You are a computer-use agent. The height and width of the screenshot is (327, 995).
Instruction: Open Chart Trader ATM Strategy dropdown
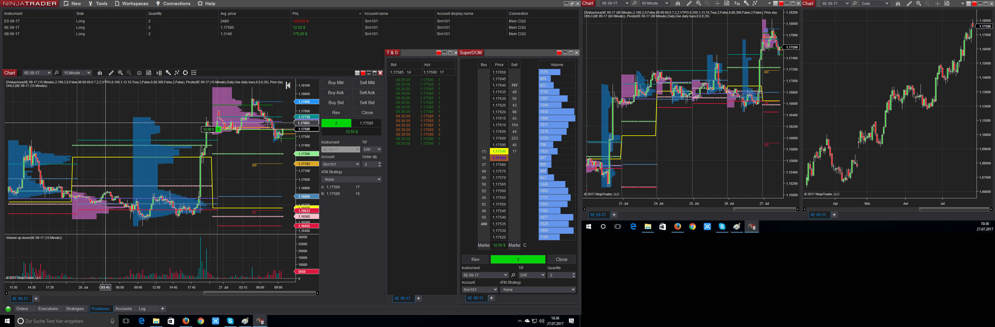tap(352, 180)
